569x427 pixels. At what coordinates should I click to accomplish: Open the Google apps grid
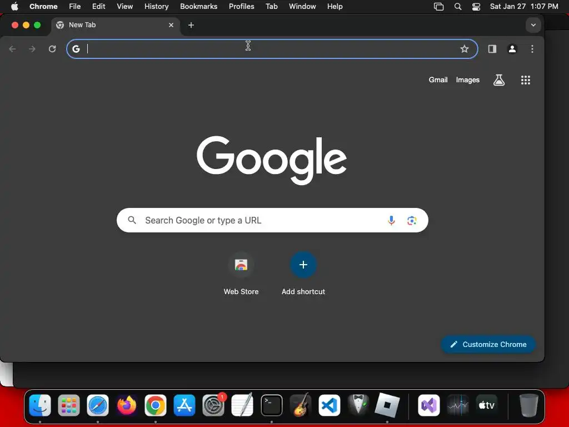click(x=526, y=80)
